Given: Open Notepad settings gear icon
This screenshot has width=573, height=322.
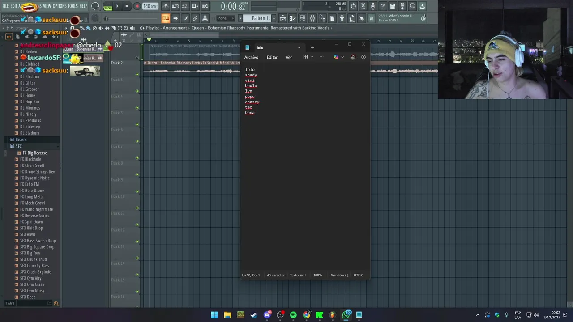Looking at the screenshot, I should click(363, 57).
